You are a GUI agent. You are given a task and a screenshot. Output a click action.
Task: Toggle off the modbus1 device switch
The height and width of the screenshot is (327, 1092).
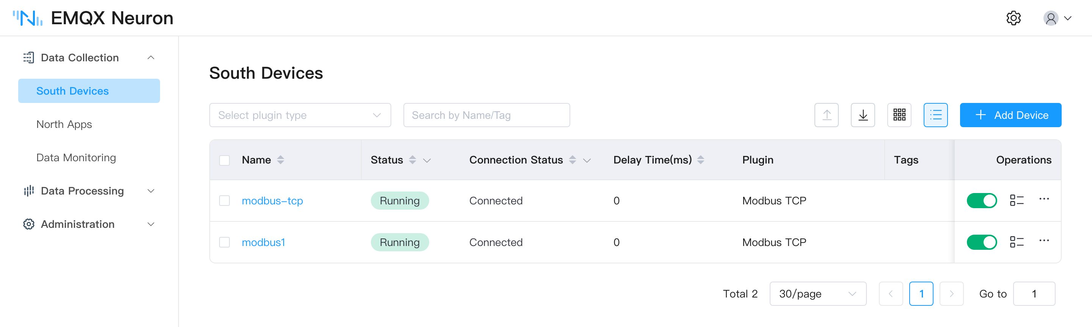point(981,242)
